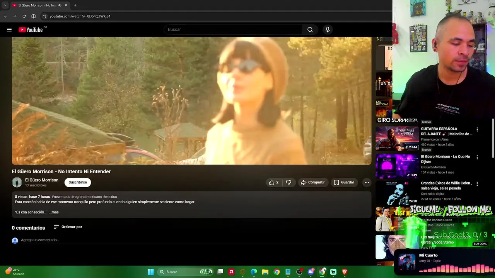495x278 pixels.
Task: Go to the YouTube home logo
Action: click(x=31, y=30)
